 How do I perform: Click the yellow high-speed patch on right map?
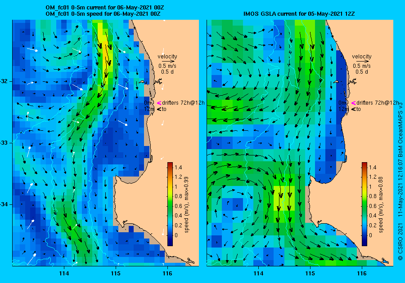click(284, 198)
